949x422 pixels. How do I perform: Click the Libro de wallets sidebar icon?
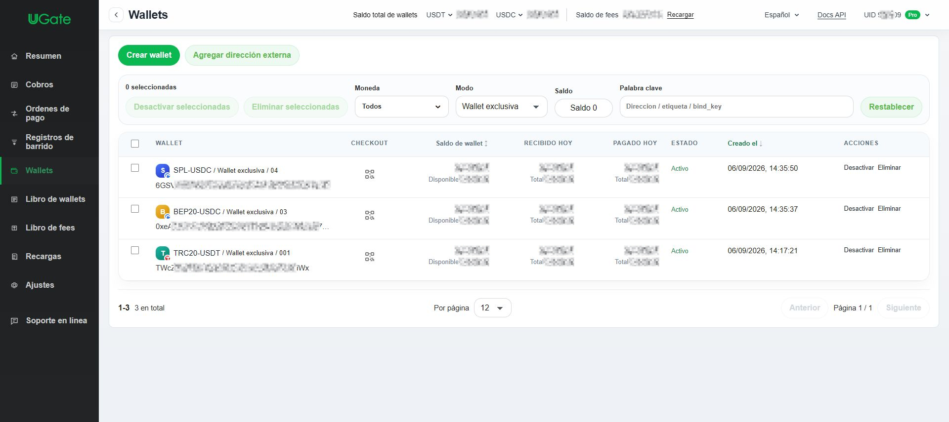click(x=14, y=199)
